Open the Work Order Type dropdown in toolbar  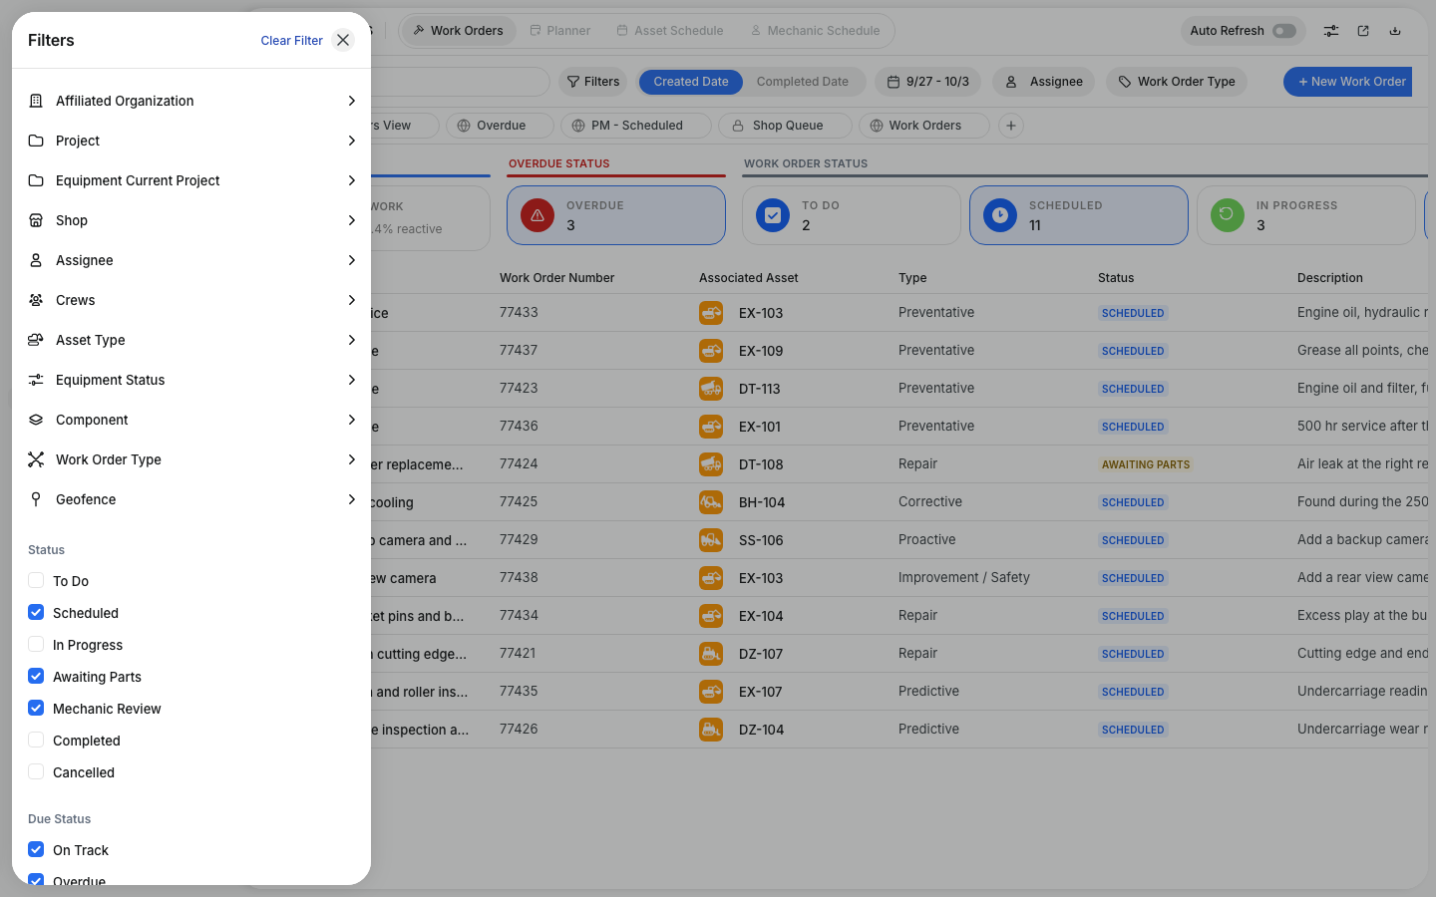coord(1177,82)
